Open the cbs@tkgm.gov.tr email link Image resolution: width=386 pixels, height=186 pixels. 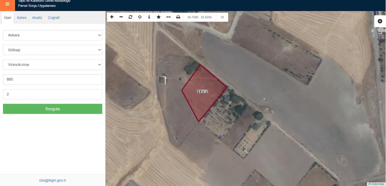(x=52, y=181)
